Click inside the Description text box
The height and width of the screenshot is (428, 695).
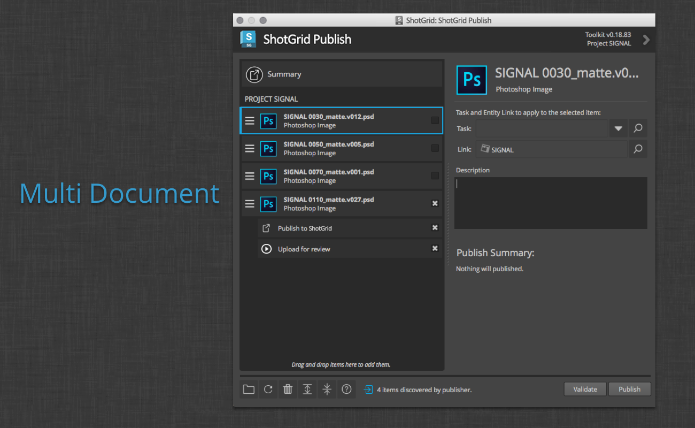click(551, 203)
